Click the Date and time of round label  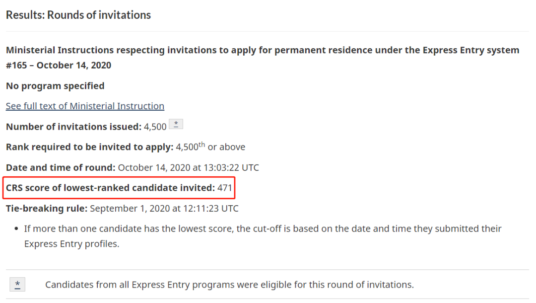coord(61,167)
